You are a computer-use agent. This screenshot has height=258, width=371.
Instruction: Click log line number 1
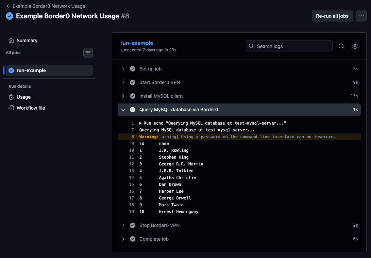point(133,123)
